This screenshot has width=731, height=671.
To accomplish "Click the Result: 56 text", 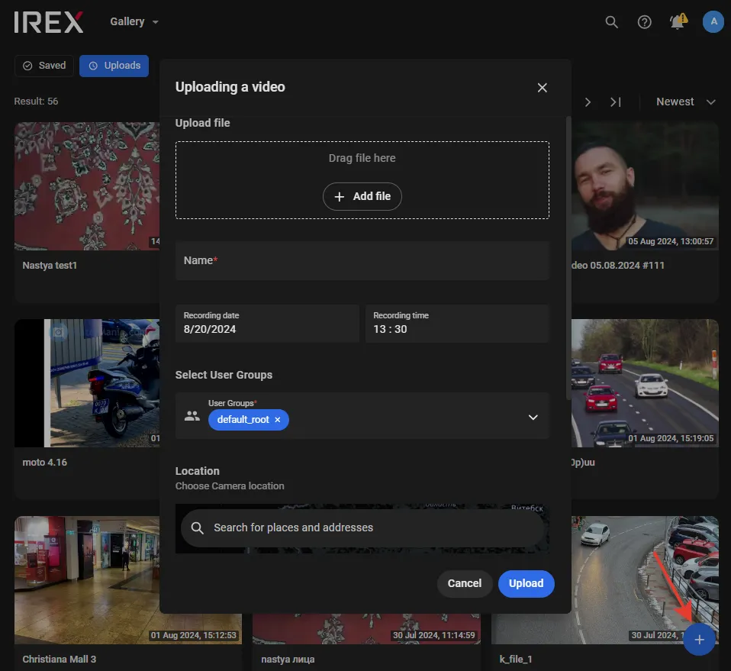I will tap(36, 102).
